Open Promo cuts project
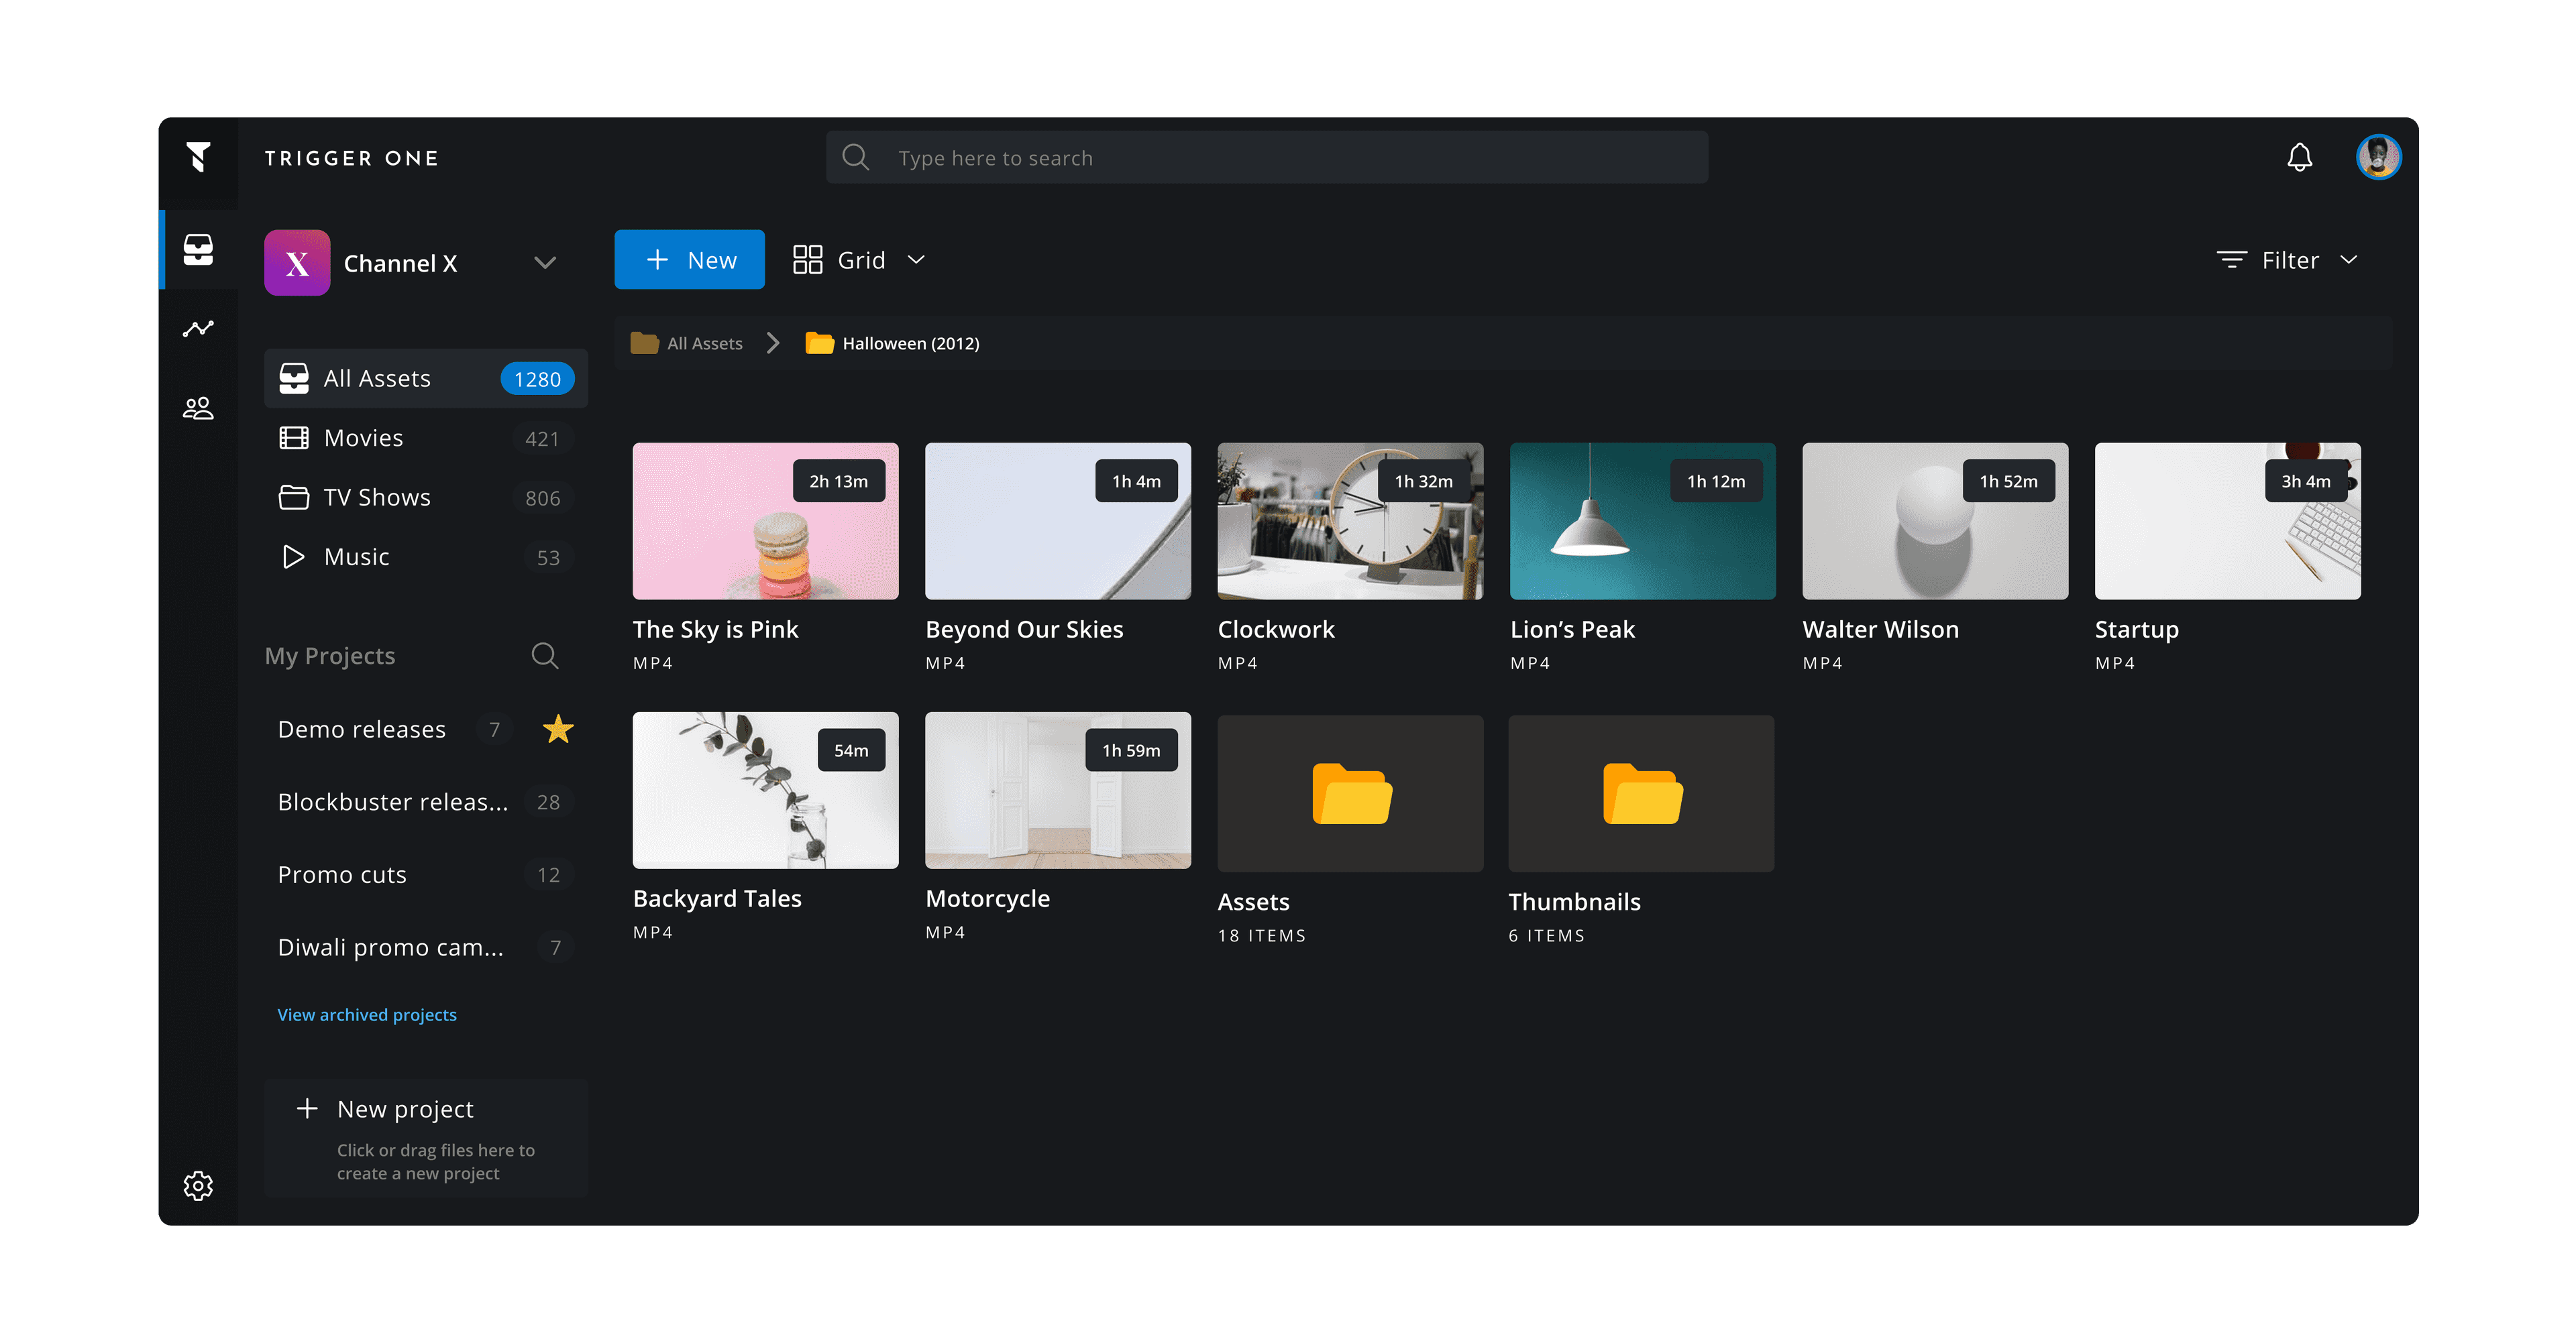The image size is (2576, 1343). (342, 874)
